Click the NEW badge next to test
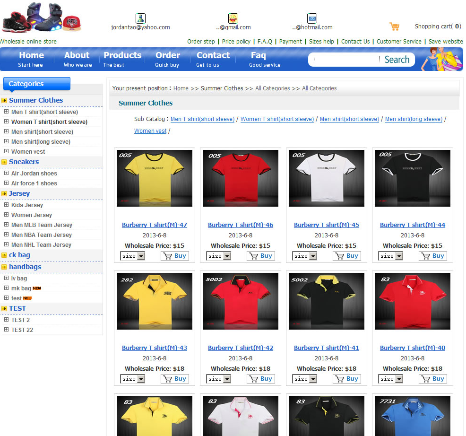 tap(27, 298)
